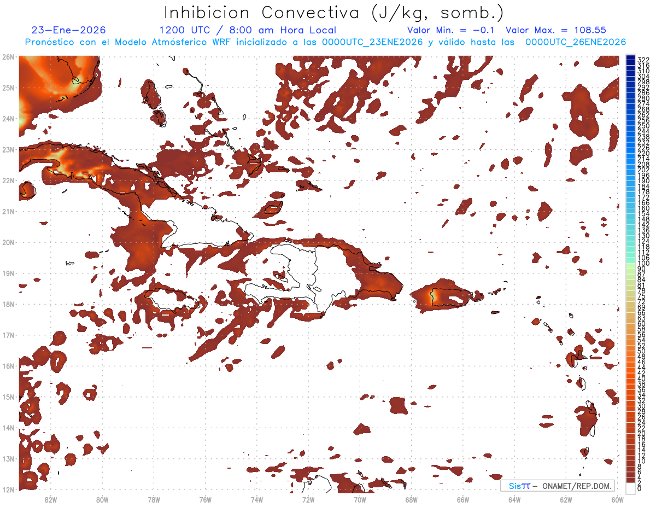Click latitude label '14N'
Screen dimensions: 656x507
coord(8,428)
